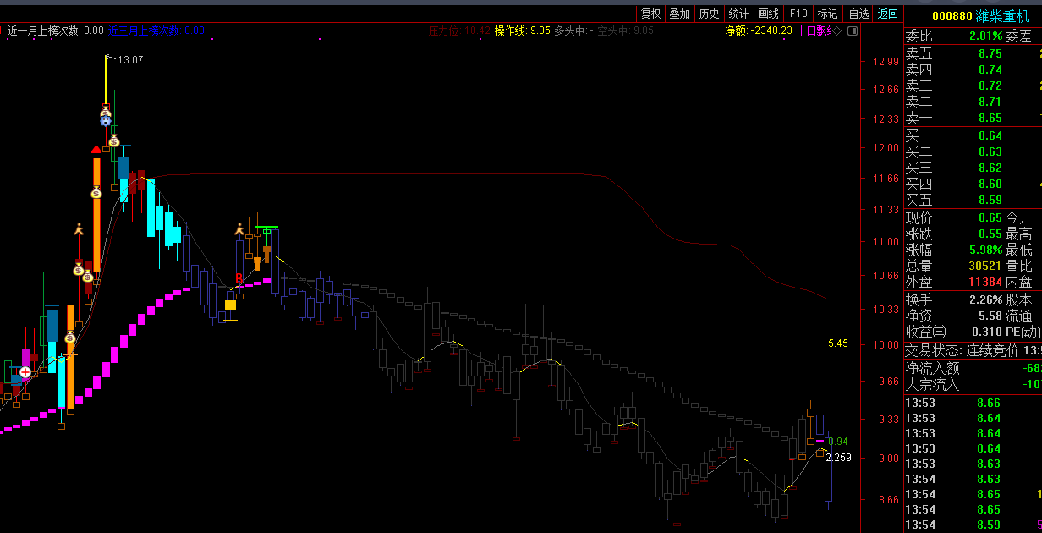Click the left running-man signal icon
The height and width of the screenshot is (533, 1042).
[79, 228]
